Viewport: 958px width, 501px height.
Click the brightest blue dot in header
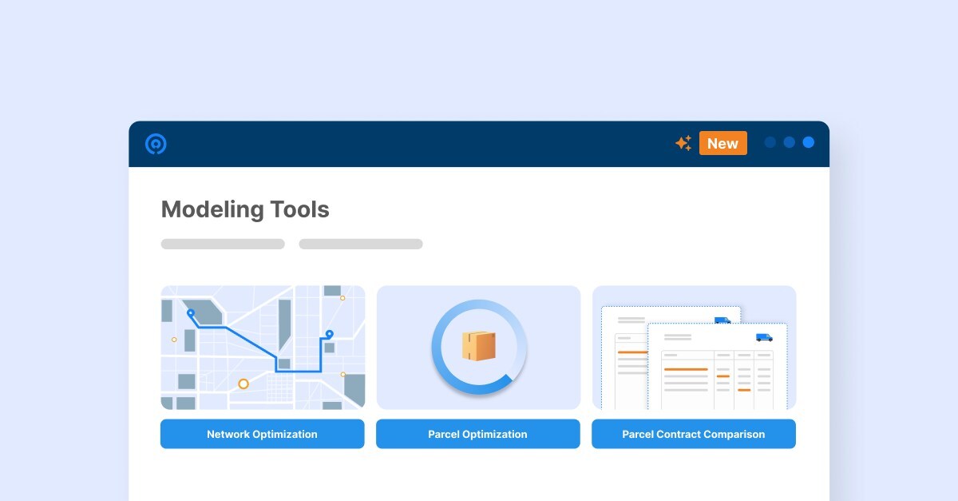(808, 142)
